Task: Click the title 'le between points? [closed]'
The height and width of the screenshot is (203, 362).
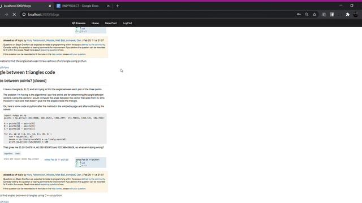Action: click(23, 81)
